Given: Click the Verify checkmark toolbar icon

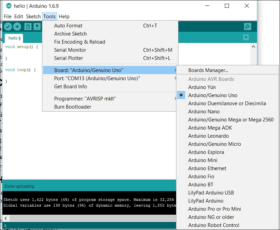Looking at the screenshot, I should pyautogui.click(x=8, y=27).
